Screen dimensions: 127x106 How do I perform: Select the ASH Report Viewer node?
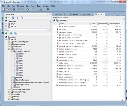23,85
